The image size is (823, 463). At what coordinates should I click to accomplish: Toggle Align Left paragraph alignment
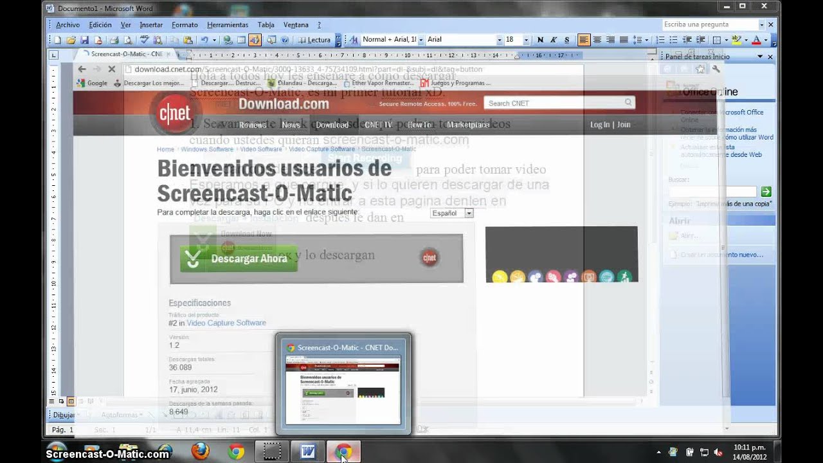click(x=584, y=40)
